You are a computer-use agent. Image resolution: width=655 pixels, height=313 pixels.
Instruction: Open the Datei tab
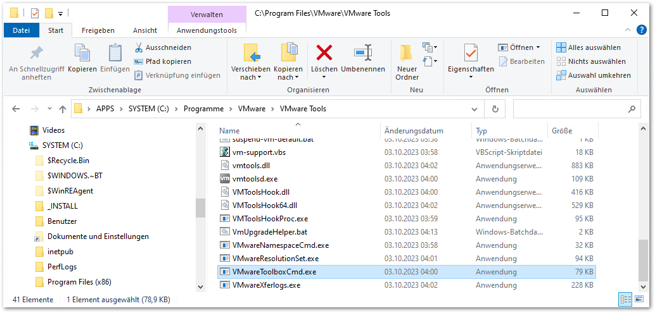pyautogui.click(x=22, y=30)
